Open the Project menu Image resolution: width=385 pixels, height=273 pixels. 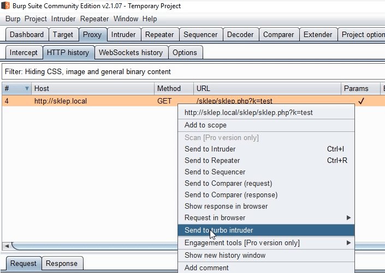pos(35,19)
